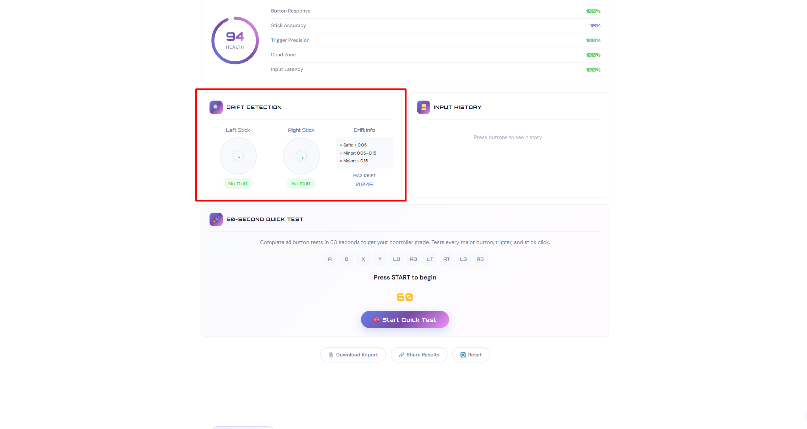Click the target icon in Start Quick Test

click(377, 320)
